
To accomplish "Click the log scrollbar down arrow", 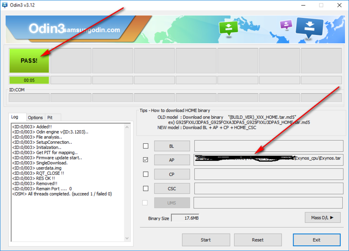I will (127, 238).
